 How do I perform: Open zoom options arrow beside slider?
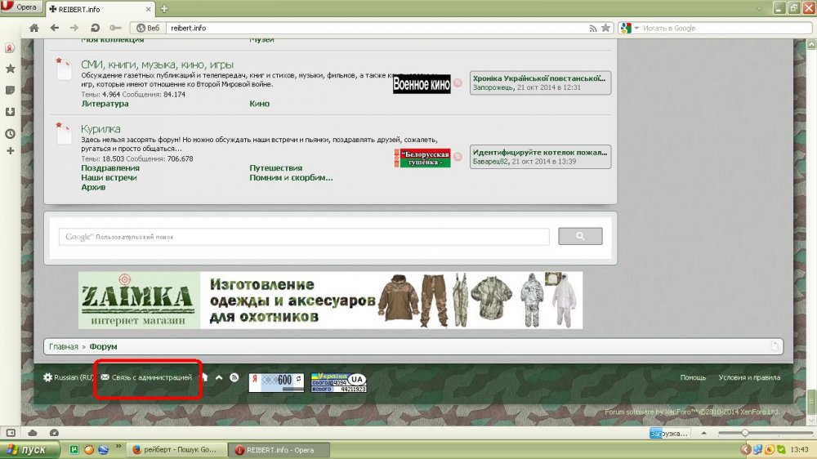click(704, 433)
